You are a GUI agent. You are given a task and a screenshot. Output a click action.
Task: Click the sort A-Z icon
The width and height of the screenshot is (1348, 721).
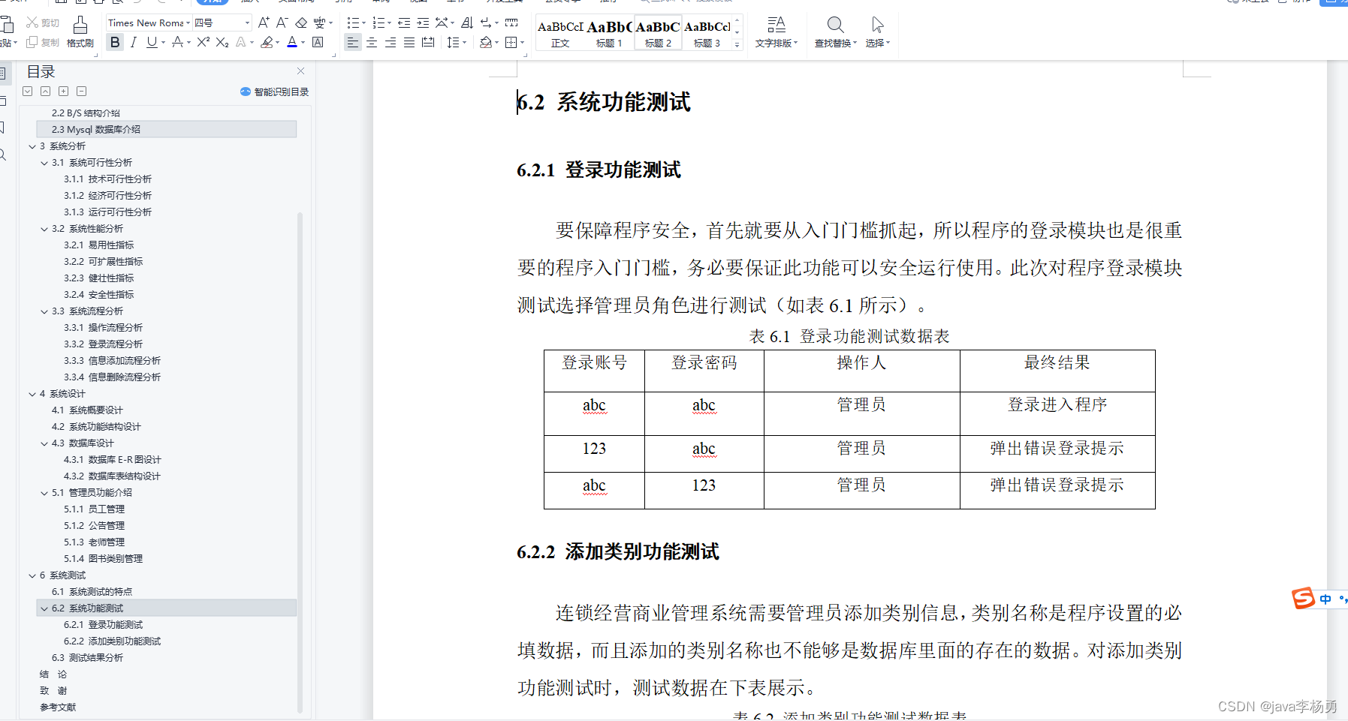click(x=466, y=23)
